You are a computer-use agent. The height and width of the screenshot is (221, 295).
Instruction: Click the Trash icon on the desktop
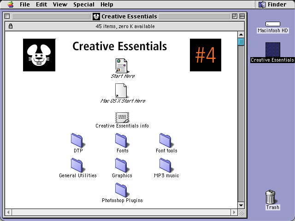(x=271, y=197)
